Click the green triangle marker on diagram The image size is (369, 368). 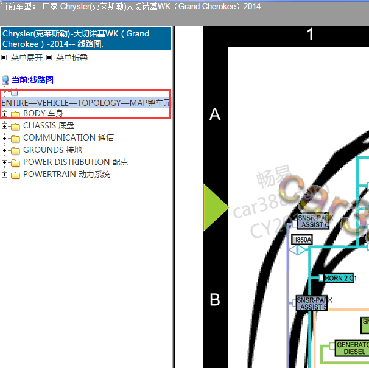click(x=216, y=207)
